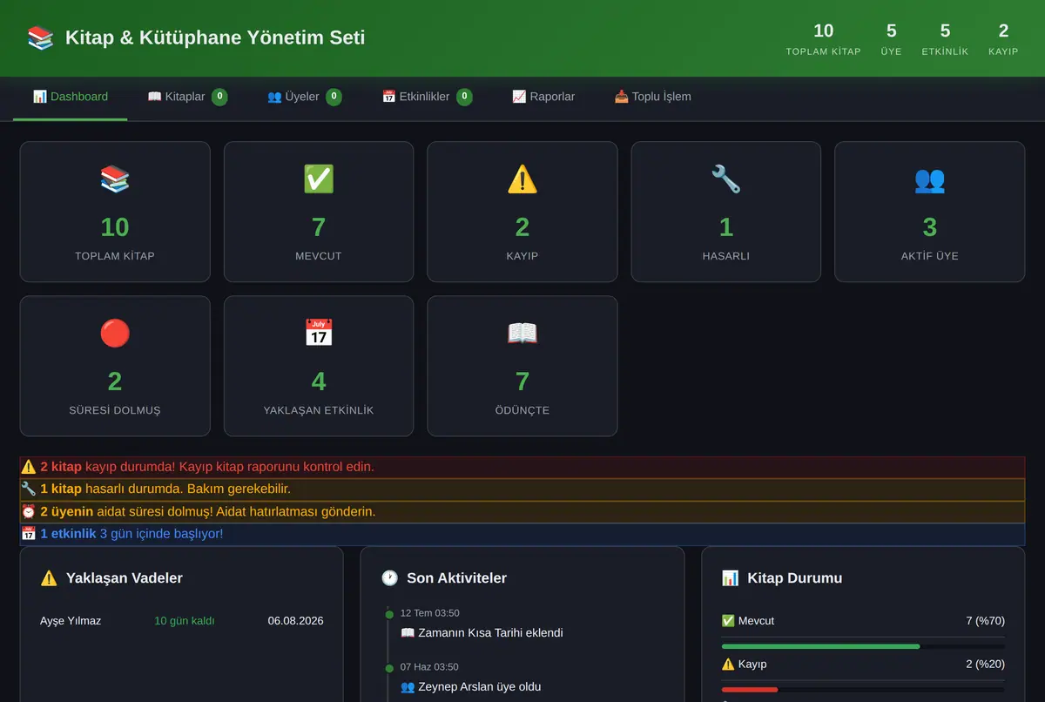Viewport: 1045px width, 702px height.
Task: Click the count badge on Kitaplar tab
Action: point(219,97)
